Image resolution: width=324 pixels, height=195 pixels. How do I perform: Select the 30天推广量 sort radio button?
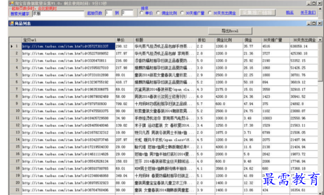click(x=182, y=13)
